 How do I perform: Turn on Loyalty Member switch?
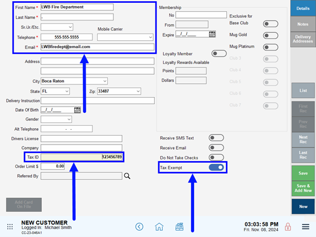click(x=219, y=53)
